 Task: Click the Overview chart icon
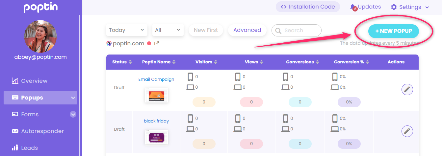pyautogui.click(x=15, y=81)
